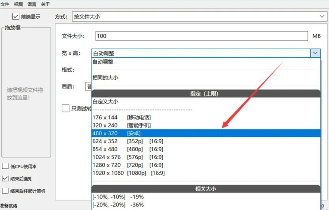Viewport: 329px width, 210px height.
Task: Open the 语言 menu
Action: pyautogui.click(x=32, y=4)
